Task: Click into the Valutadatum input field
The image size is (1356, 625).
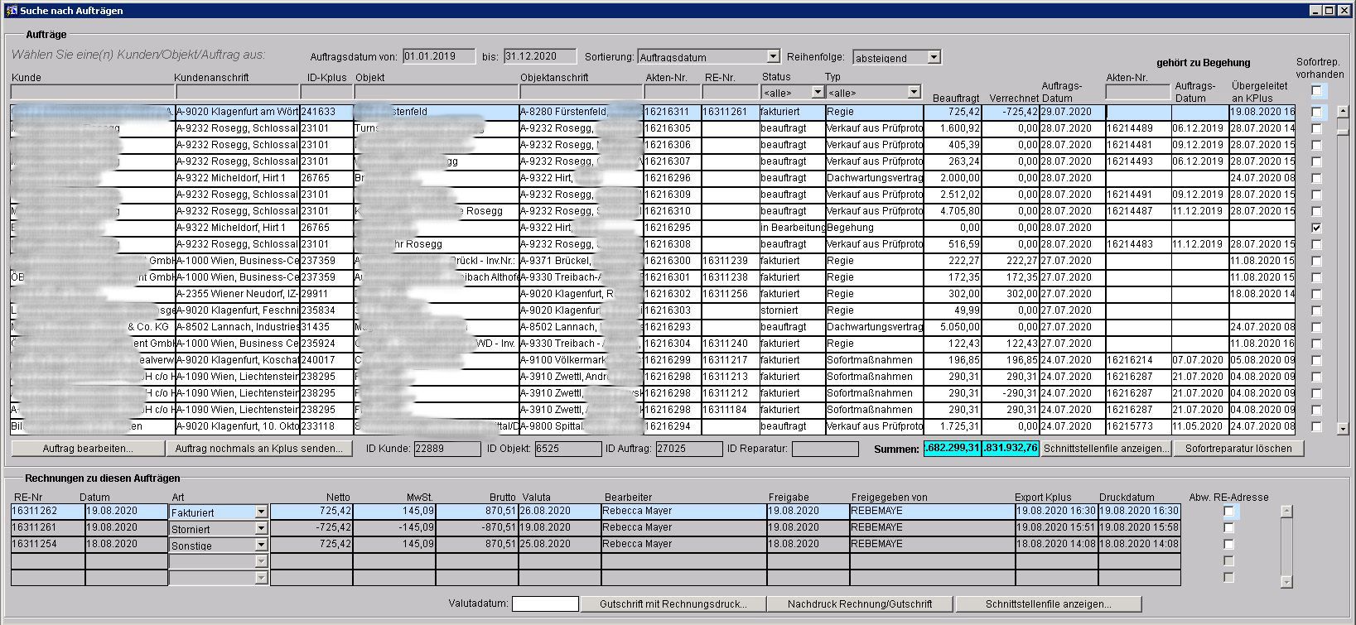Action: (545, 603)
